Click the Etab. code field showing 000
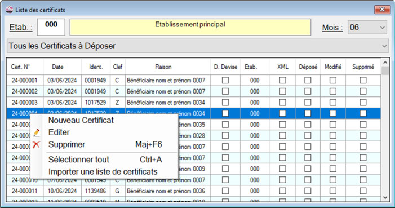This screenshot has height=208, width=395. tap(51, 27)
